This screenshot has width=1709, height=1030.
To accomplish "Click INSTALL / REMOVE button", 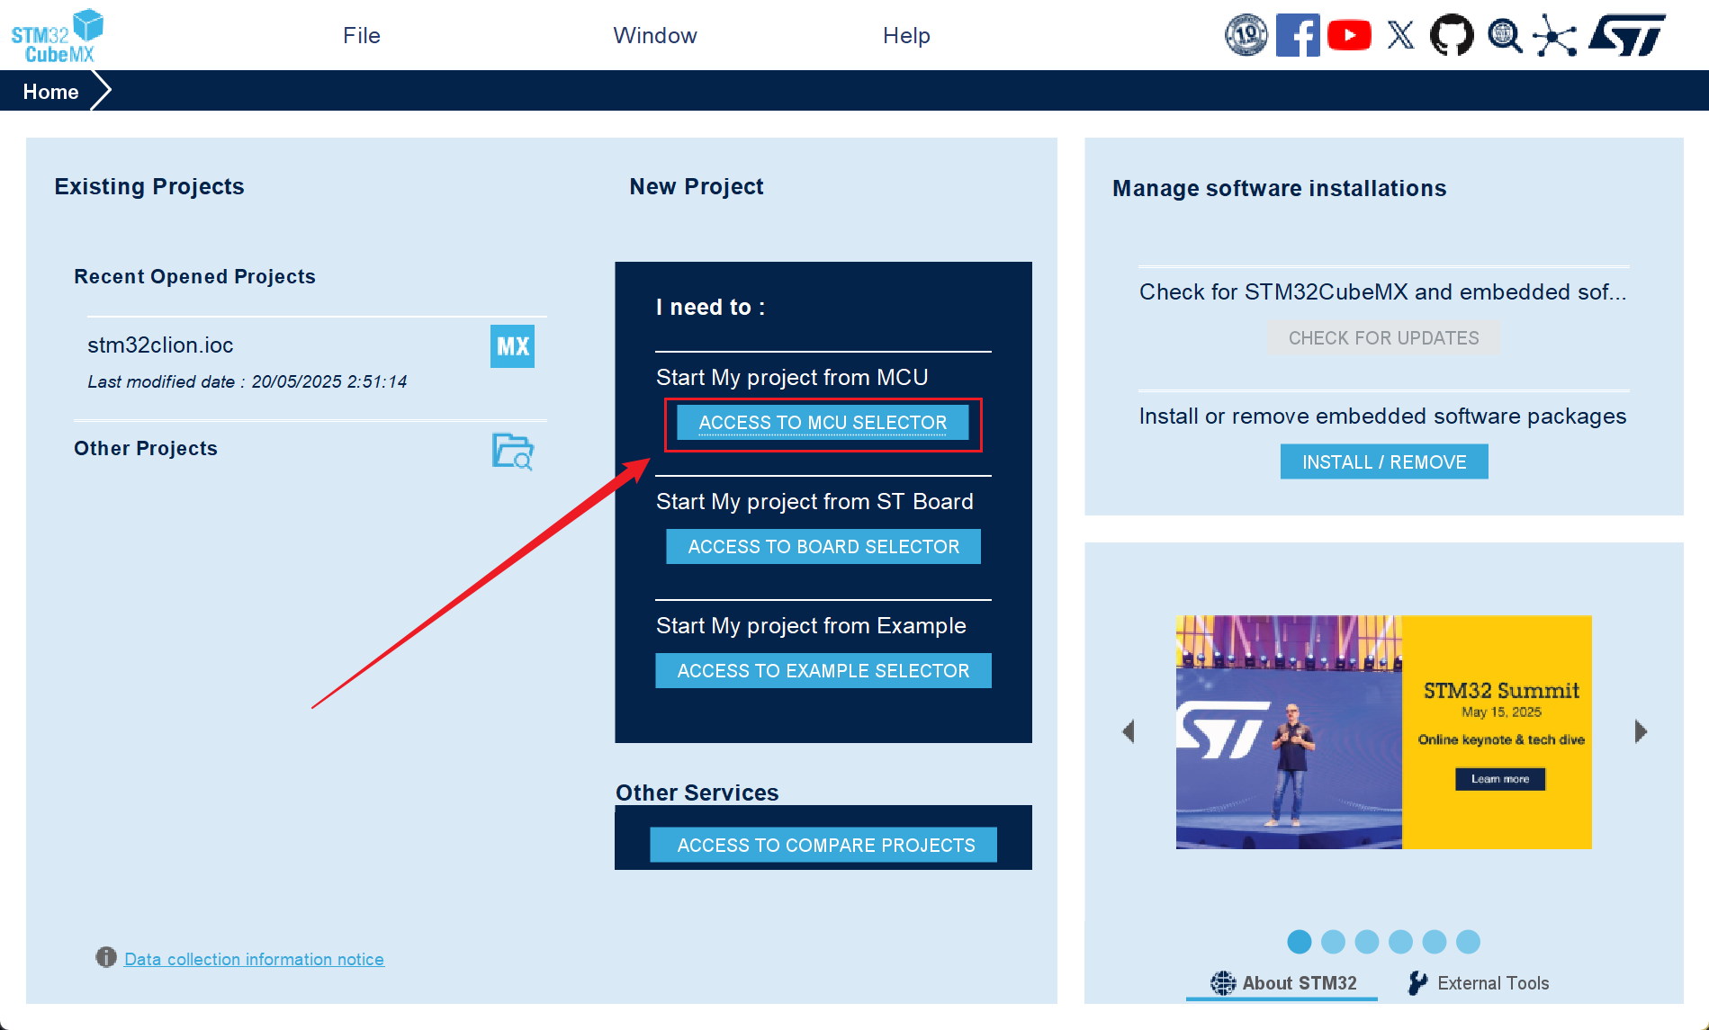I will (1384, 462).
